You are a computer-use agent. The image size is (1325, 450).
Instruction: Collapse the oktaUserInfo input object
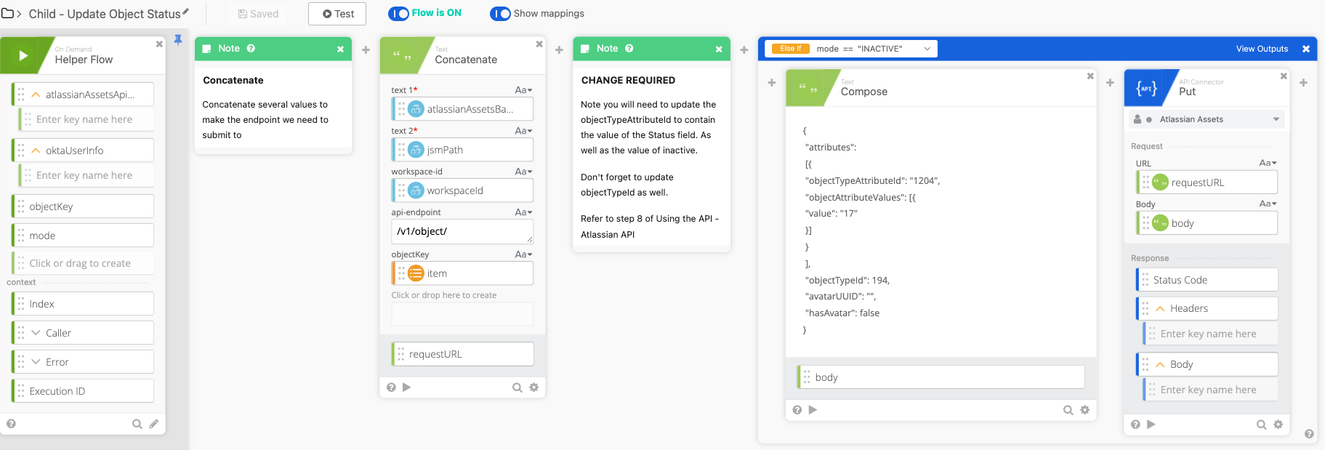(36, 150)
